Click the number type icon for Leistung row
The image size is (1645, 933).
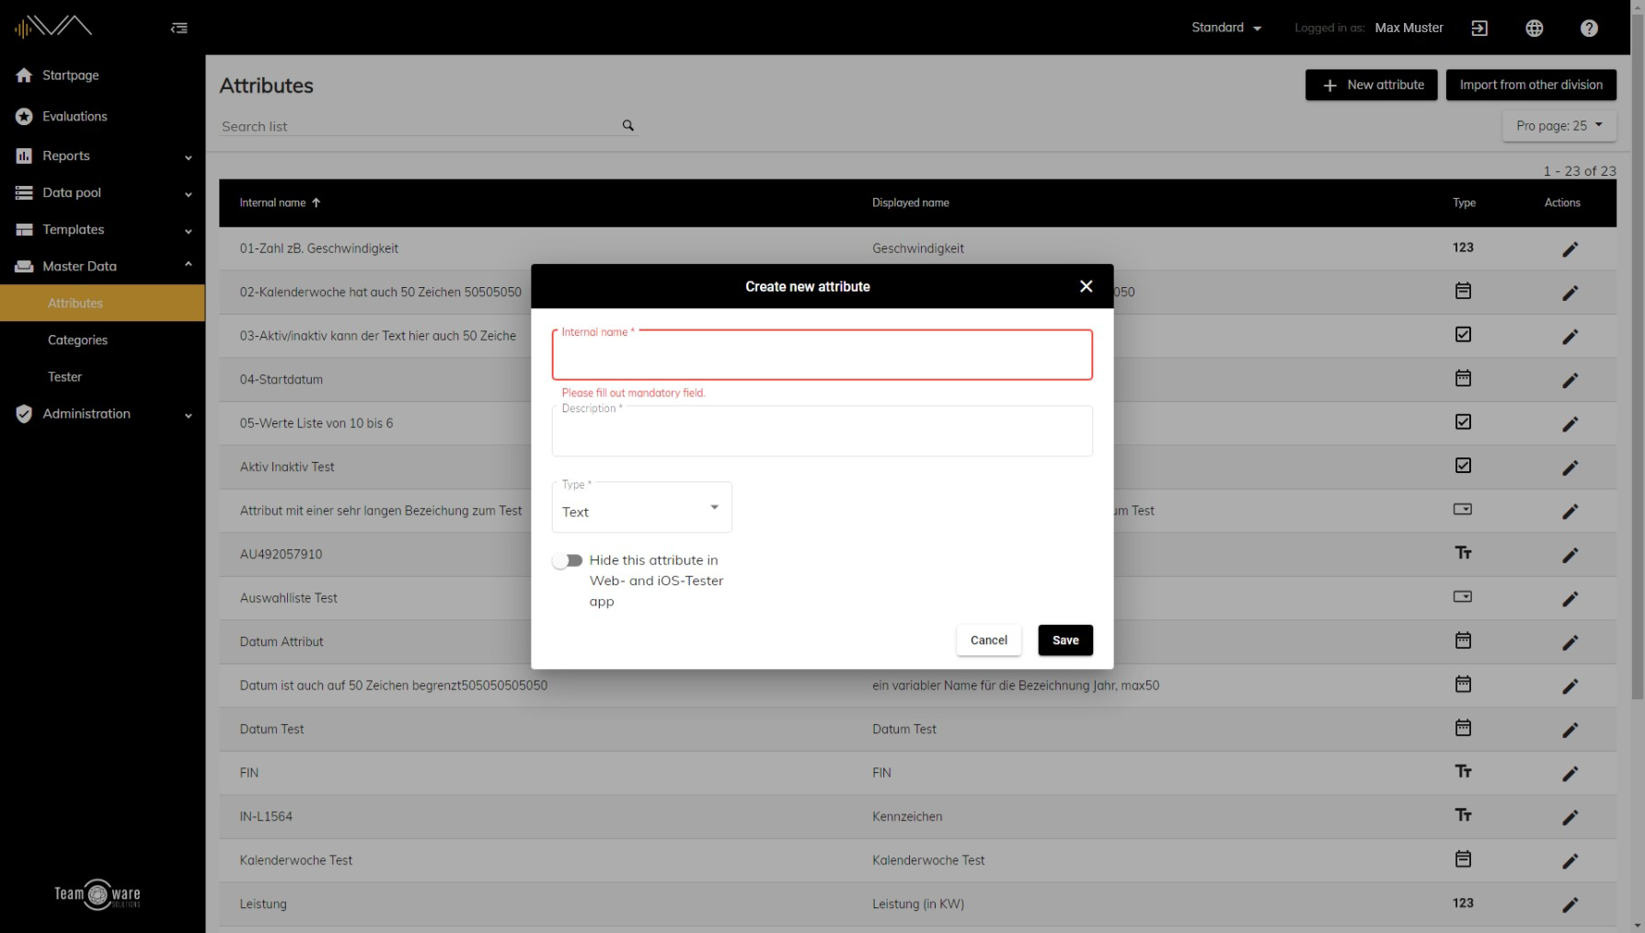[x=1463, y=903]
